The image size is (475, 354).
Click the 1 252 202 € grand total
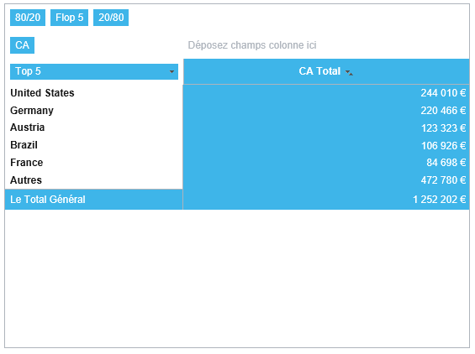pos(439,200)
